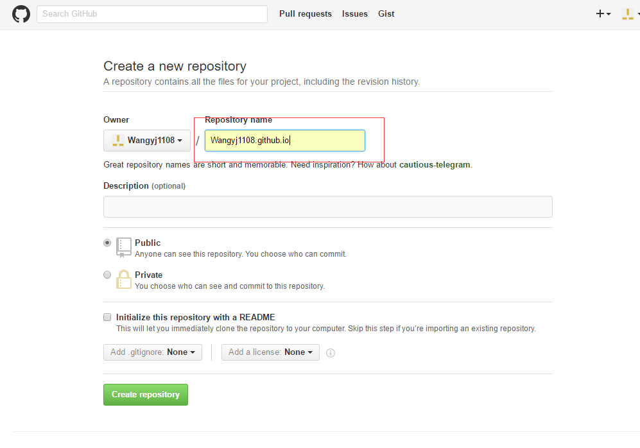Click the Public repository book icon
This screenshot has height=448, width=640.
click(x=124, y=247)
